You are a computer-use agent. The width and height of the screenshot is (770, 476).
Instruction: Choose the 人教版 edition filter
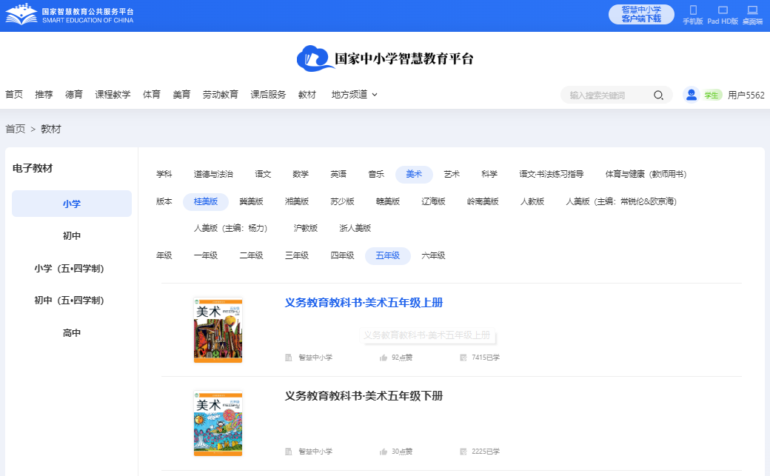(532, 201)
